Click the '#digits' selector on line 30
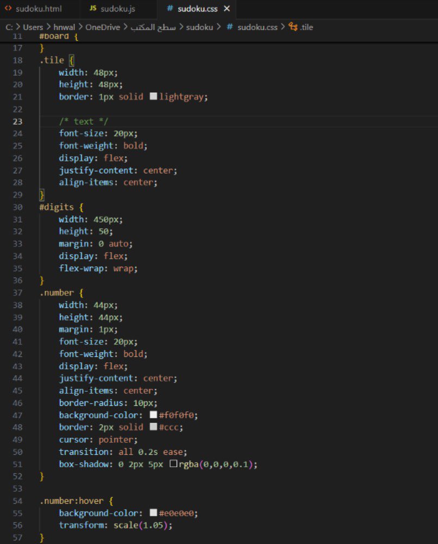Viewport: 438px width, 544px height. tap(57, 207)
